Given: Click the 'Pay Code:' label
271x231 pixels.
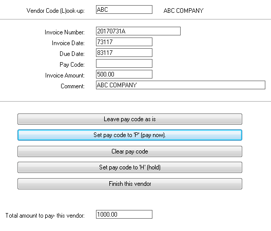Looking at the screenshot, I should [72, 65].
